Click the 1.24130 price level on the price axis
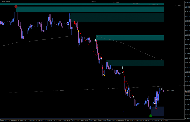Image resolution: width=190 pixels, height=122 pixels. (x=188, y=7)
